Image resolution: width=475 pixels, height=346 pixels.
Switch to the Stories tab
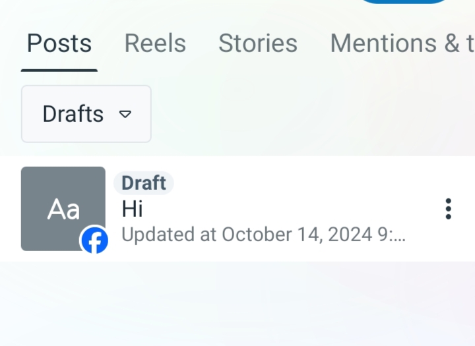[258, 43]
